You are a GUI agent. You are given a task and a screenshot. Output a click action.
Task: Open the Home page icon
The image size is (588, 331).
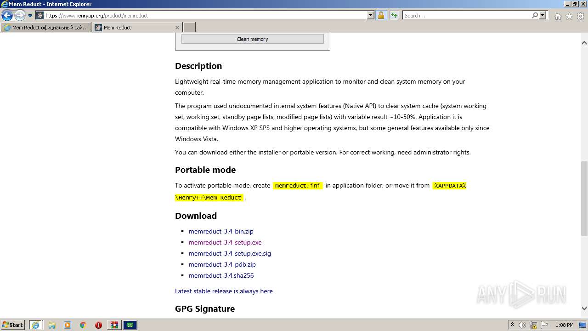click(x=558, y=16)
